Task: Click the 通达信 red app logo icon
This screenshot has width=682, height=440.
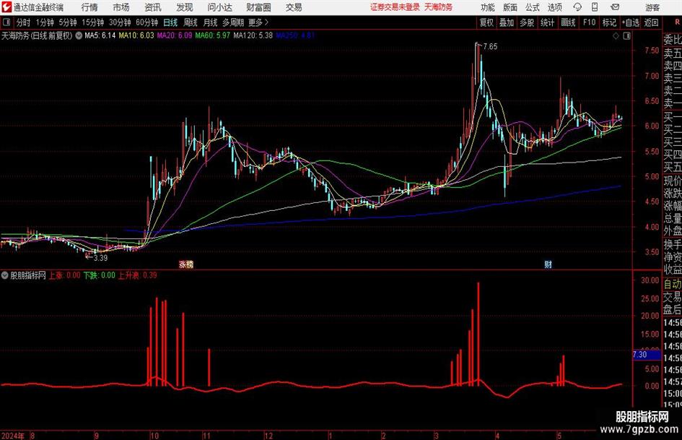Action: (6, 7)
